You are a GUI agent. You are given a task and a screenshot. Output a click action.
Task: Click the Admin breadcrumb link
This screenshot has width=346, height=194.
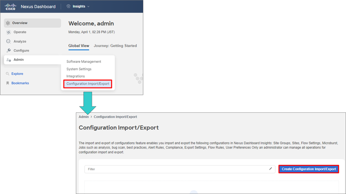click(x=84, y=117)
